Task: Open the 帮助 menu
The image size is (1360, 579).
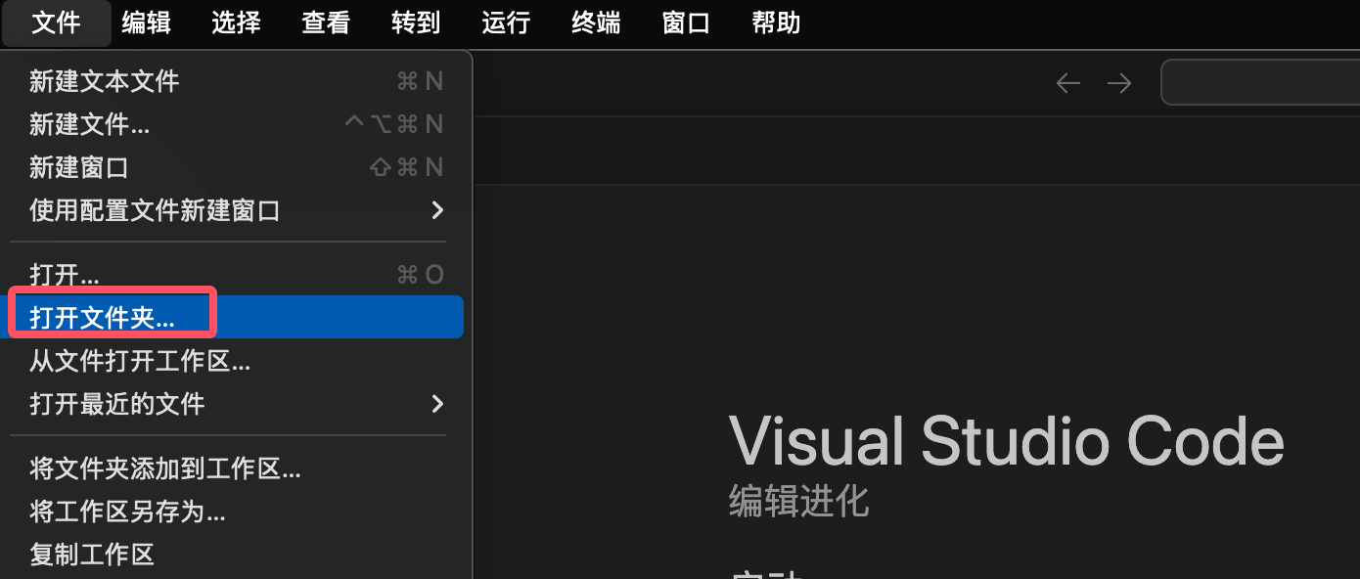Action: tap(776, 22)
